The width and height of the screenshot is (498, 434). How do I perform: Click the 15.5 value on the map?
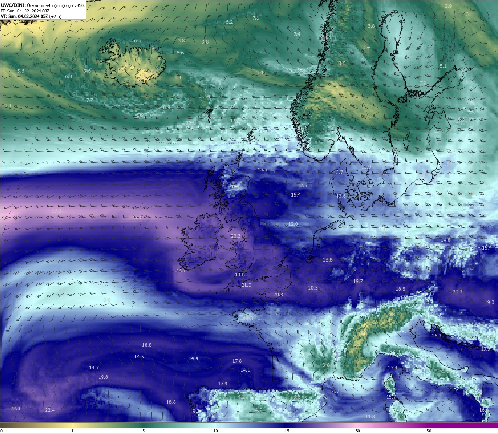click(x=263, y=169)
